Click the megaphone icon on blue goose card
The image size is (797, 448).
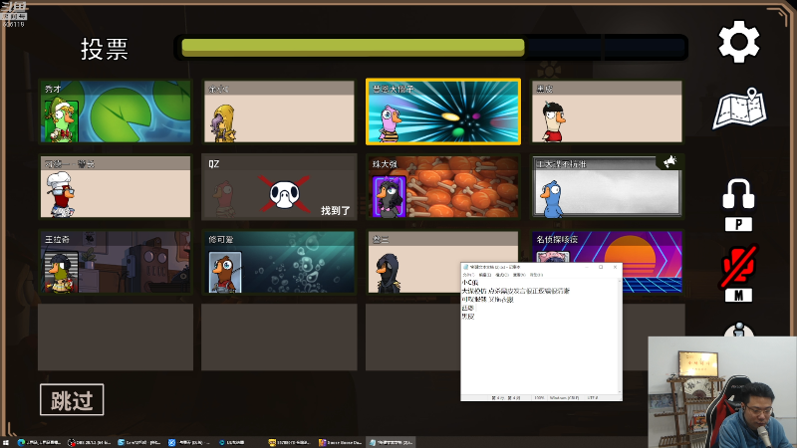[669, 162]
